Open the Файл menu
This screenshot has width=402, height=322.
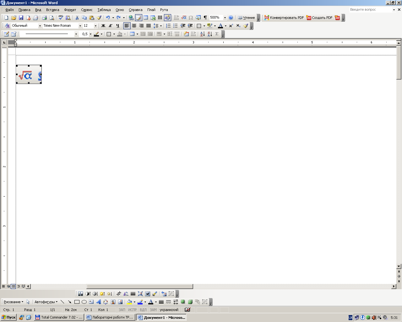point(9,10)
